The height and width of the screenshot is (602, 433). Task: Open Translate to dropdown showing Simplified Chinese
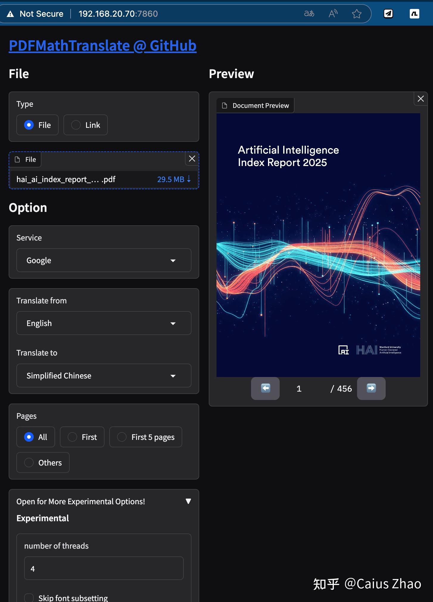coord(104,376)
